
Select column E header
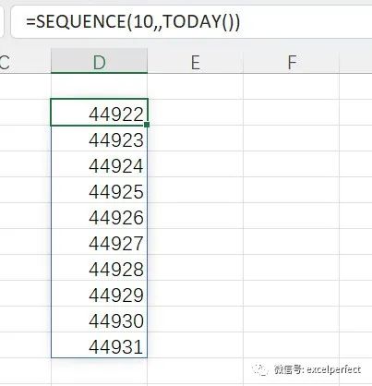coord(196,61)
